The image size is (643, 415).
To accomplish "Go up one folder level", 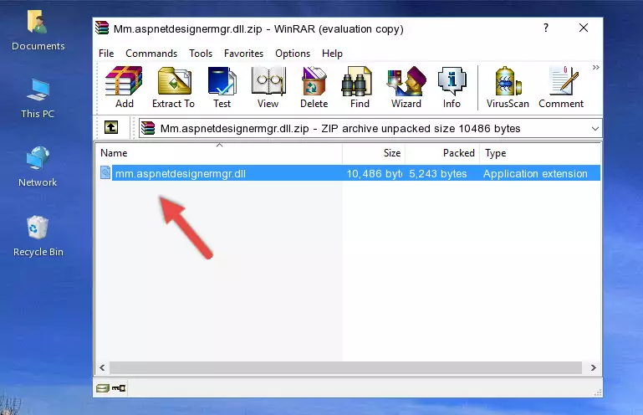I will pos(111,127).
